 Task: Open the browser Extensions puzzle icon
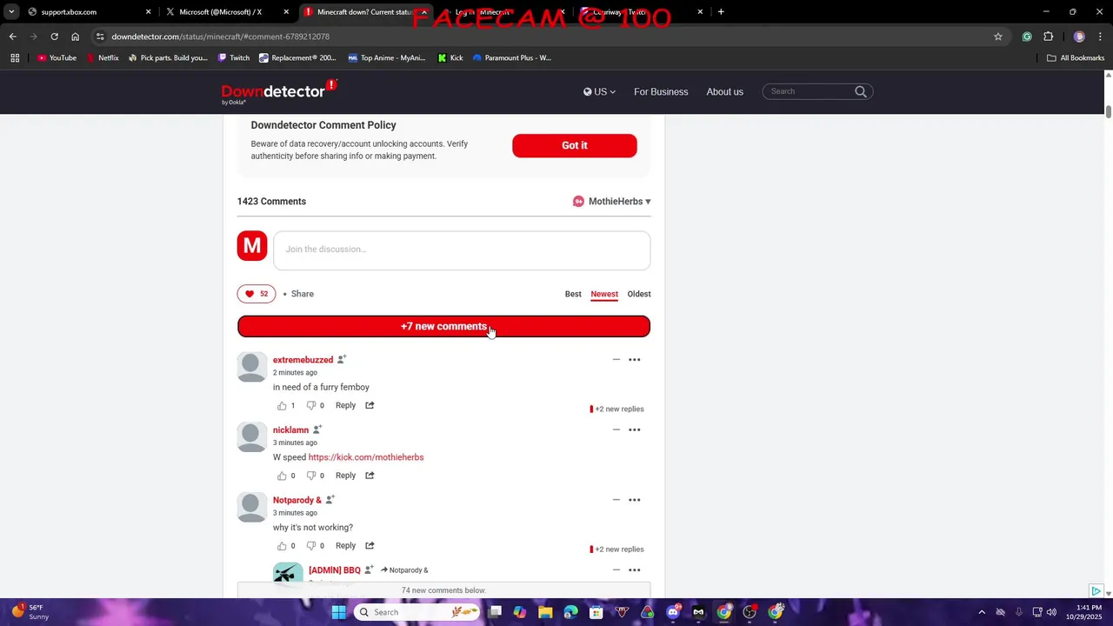click(1048, 37)
